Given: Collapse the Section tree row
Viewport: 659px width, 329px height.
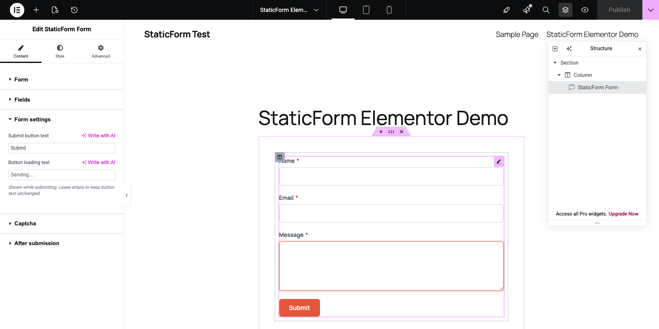Looking at the screenshot, I should (x=555, y=63).
